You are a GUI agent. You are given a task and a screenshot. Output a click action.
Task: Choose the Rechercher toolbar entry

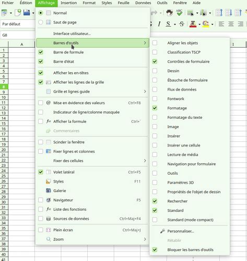coord(190,201)
